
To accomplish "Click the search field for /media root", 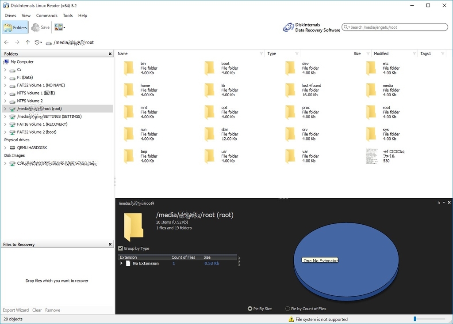I will (395, 27).
